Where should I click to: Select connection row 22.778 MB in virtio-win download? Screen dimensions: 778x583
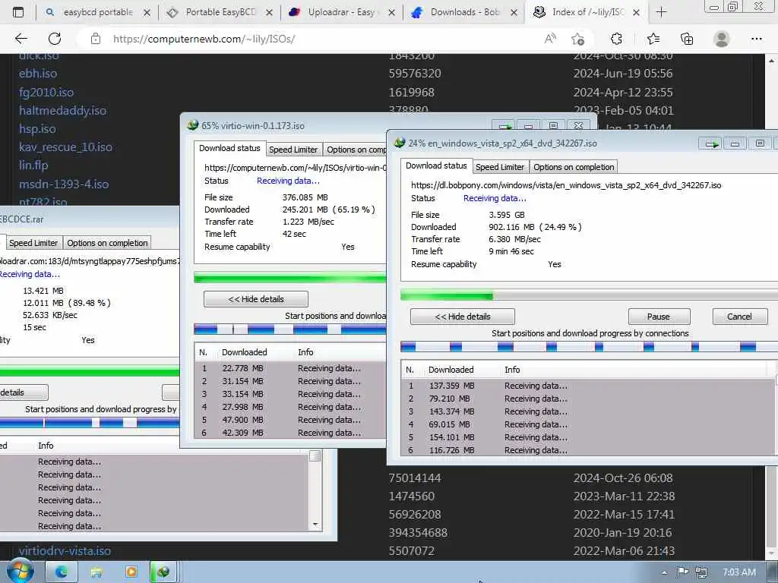coord(290,368)
